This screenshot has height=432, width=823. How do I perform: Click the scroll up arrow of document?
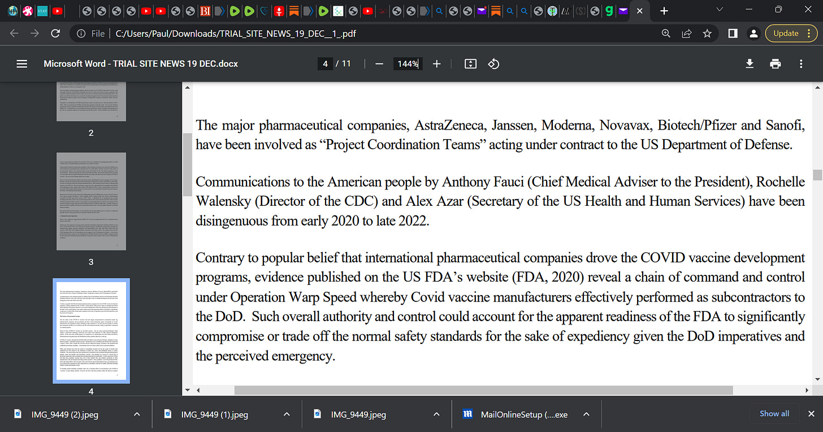pos(817,88)
